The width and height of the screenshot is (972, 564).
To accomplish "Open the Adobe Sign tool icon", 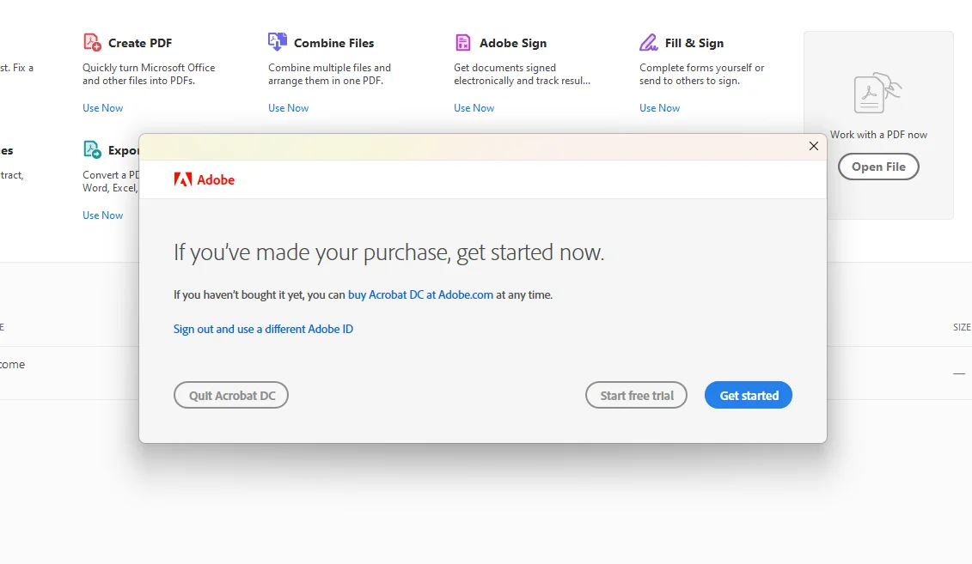I will click(463, 42).
